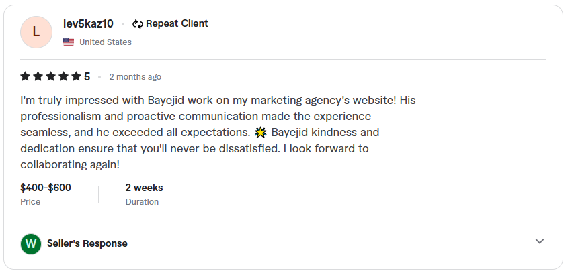Viewport: 568px width, 273px height.
Task: Click the rating number 5
Action: 87,76
